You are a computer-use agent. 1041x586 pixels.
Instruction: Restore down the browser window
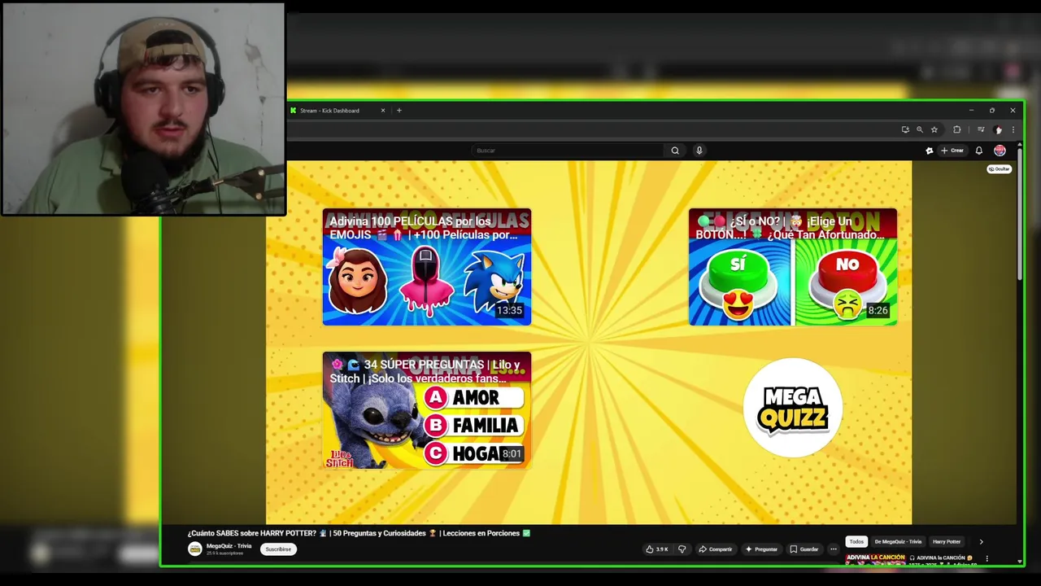pos(991,111)
